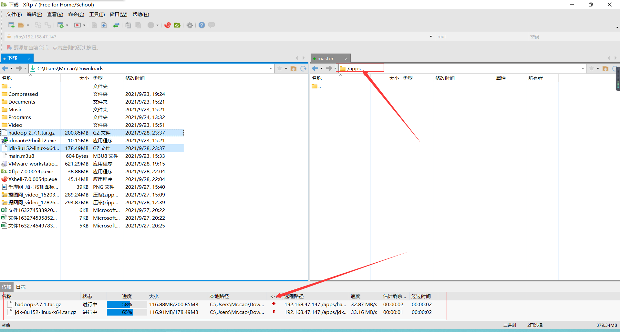Screen dimensions: 620x332
Task: Open the 编辑(E) menu
Action: pyautogui.click(x=35, y=15)
